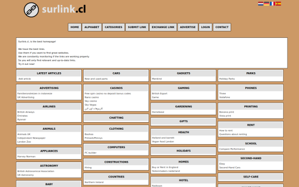
Task: Switch language with the French flag
Action: 272,3
